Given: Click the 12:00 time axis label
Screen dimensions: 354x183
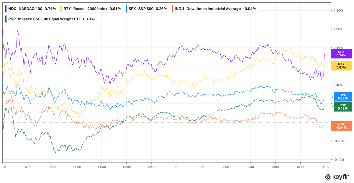Looking at the screenshot, I should [x=126, y=167].
